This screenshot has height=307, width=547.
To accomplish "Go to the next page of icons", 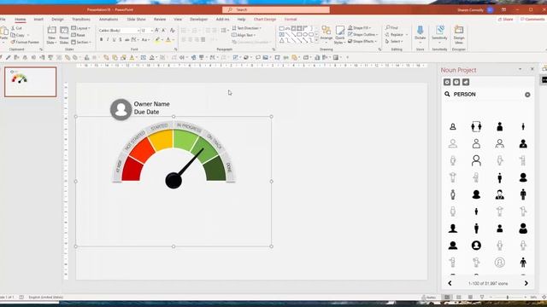I will [x=526, y=283].
